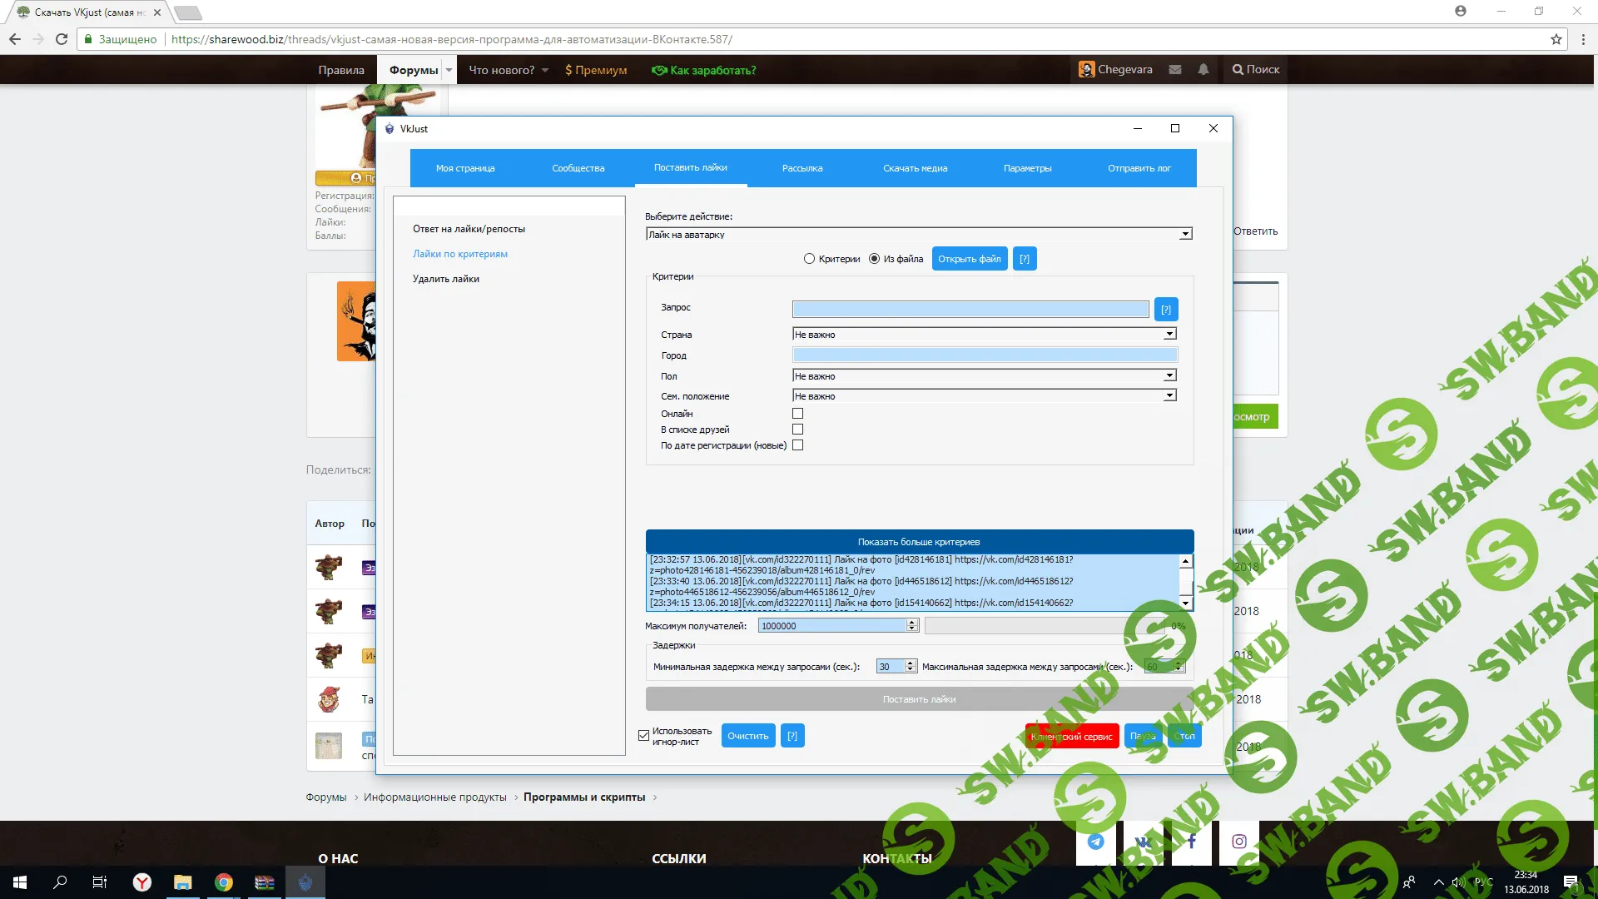The image size is (1598, 899).
Task: Switch to the Рассылка tab
Action: tap(801, 168)
